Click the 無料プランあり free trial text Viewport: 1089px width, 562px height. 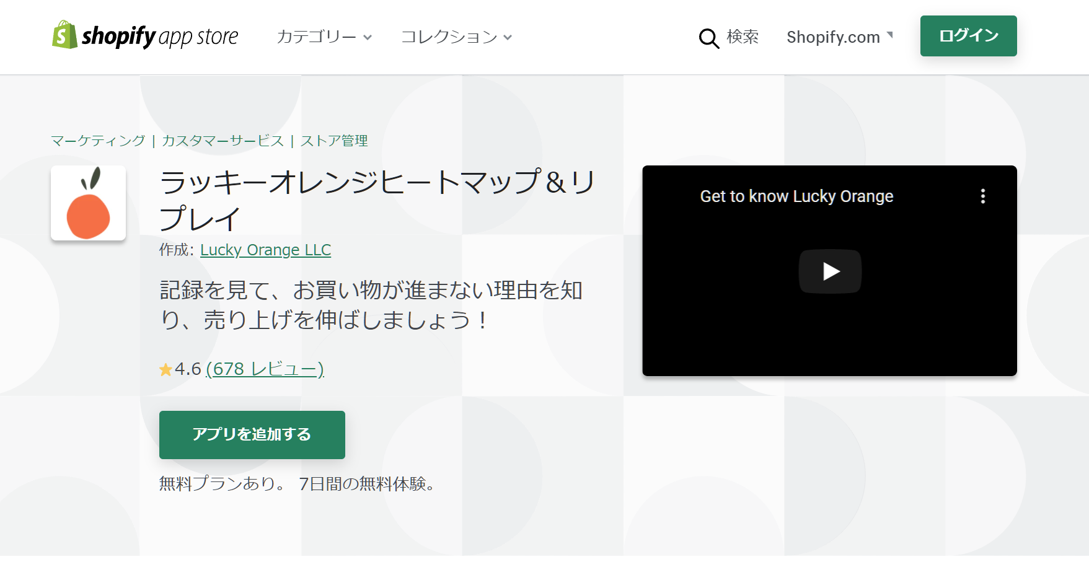[x=299, y=483]
